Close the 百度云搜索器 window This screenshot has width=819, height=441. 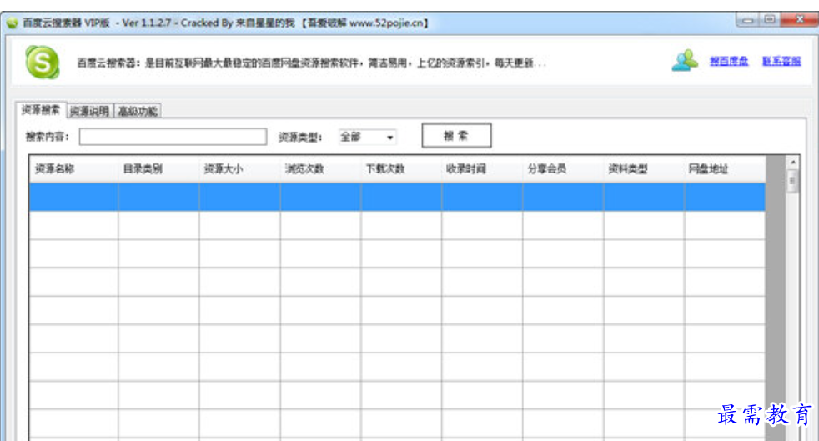[x=800, y=20]
